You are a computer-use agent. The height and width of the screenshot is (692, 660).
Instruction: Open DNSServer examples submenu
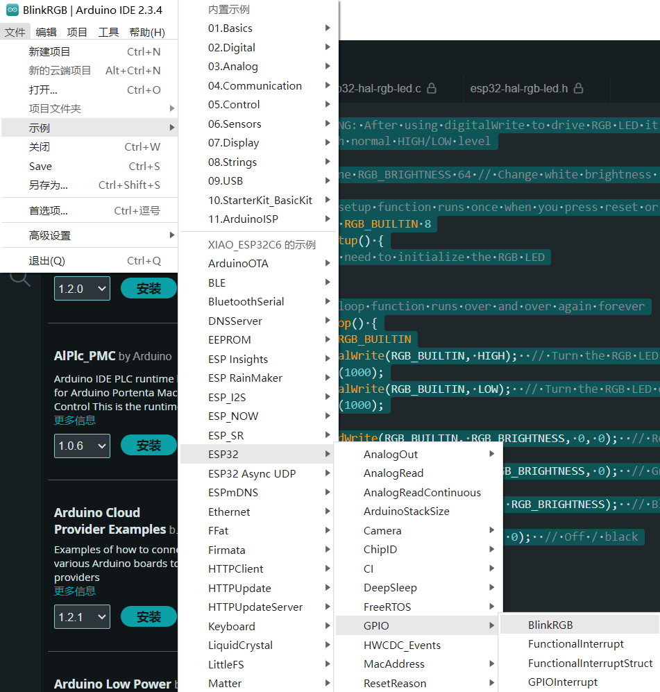click(x=259, y=321)
